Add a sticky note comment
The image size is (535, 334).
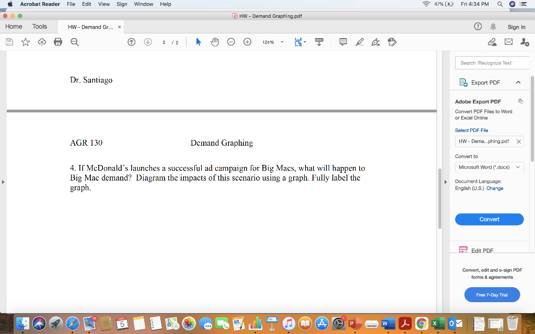tap(343, 42)
